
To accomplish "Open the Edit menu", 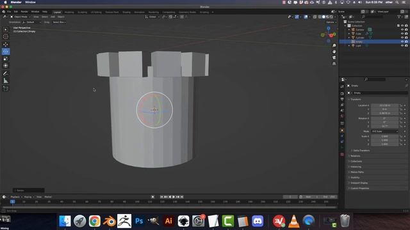I will (16, 11).
